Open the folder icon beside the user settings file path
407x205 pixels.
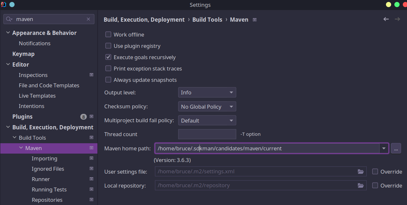(361, 172)
